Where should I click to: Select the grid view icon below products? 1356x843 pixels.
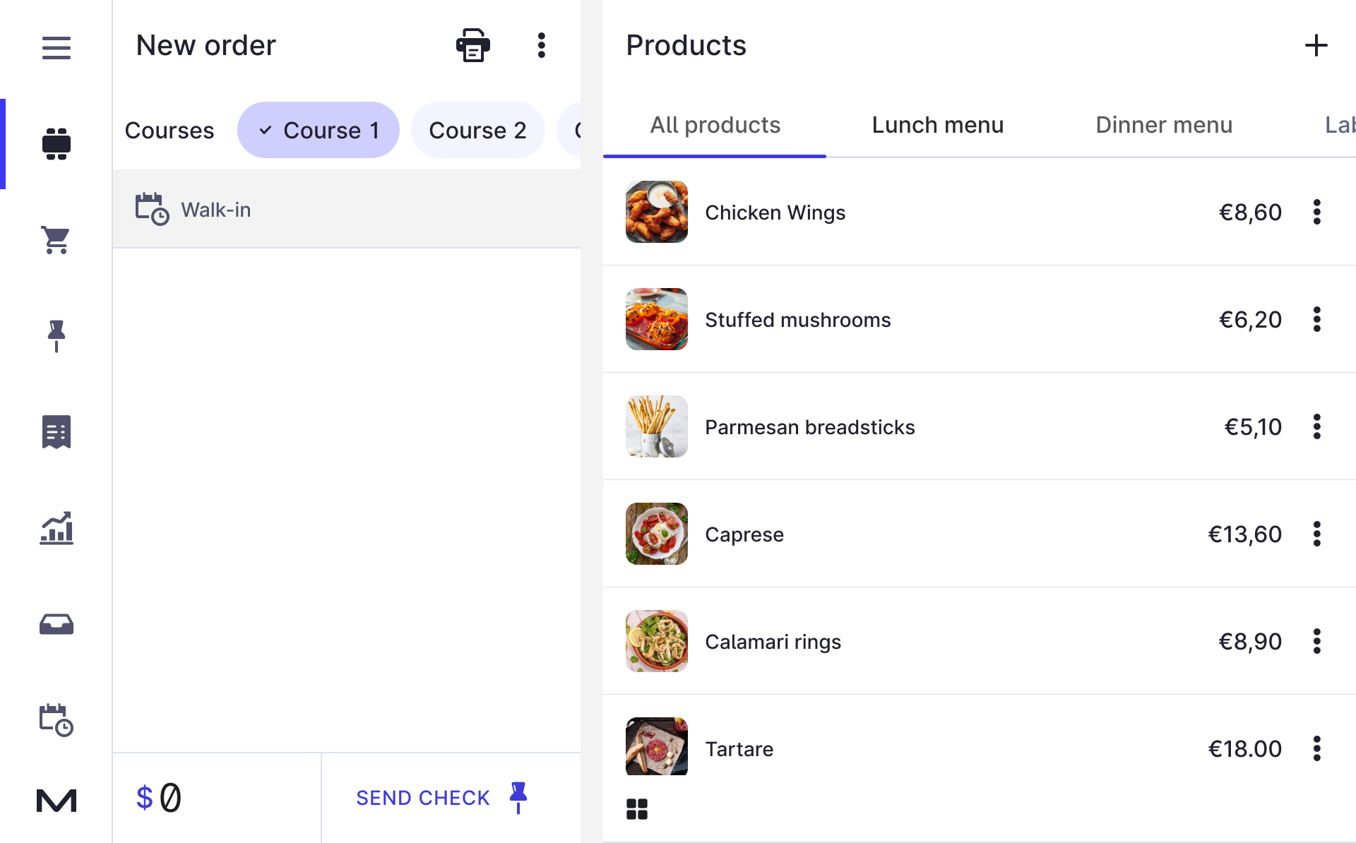[637, 809]
